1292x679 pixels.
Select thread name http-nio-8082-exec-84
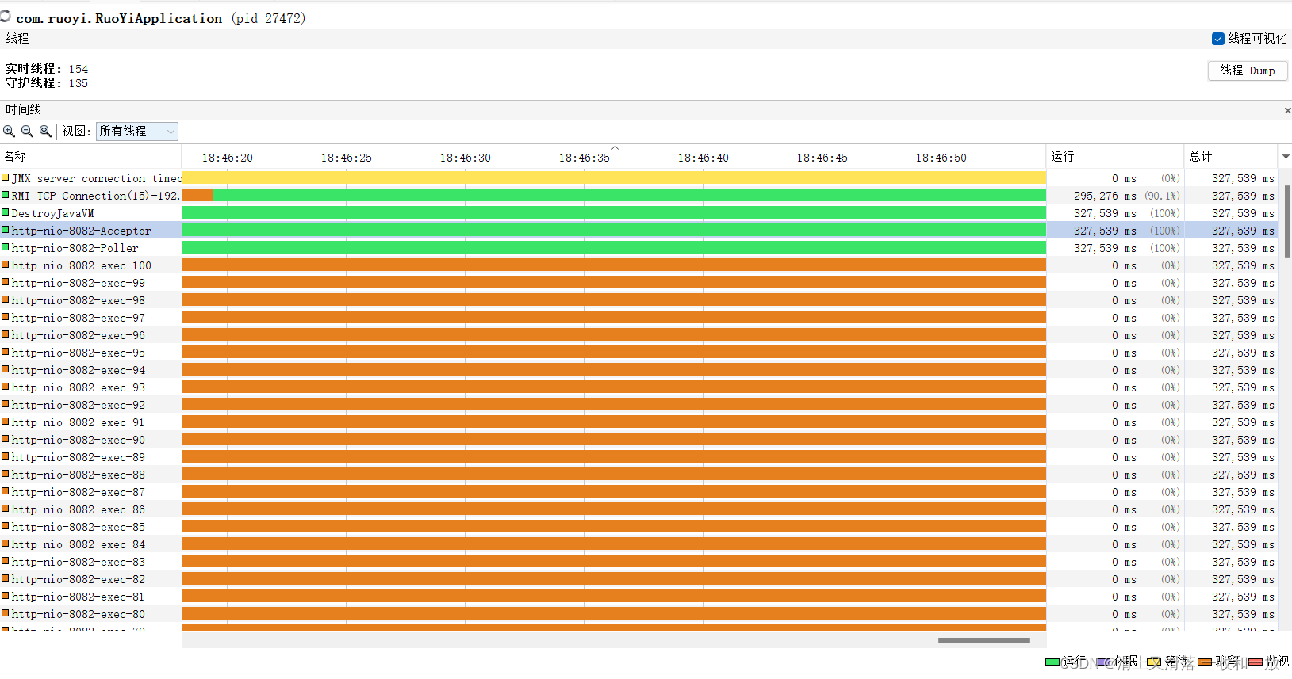click(78, 544)
